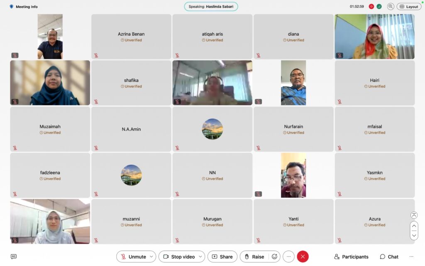Viewport: 425px width, 266px height.
Task: Open Meeting Info details
Action: click(x=24, y=7)
